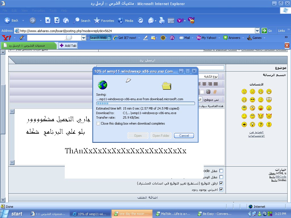Open the IE Search pane

coord(82,20)
